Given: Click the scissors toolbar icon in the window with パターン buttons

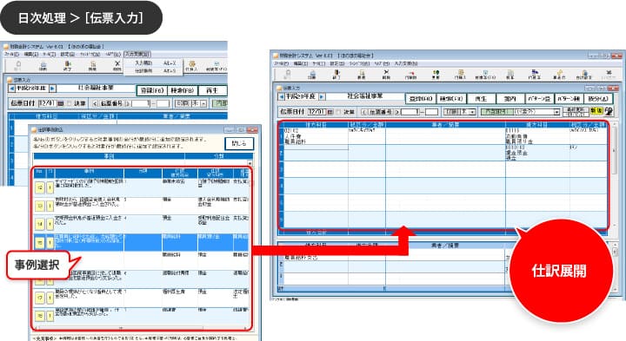Looking at the screenshot, I should [386, 74].
